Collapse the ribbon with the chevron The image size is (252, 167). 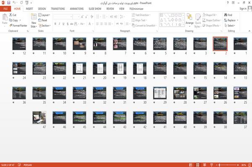(x=249, y=31)
